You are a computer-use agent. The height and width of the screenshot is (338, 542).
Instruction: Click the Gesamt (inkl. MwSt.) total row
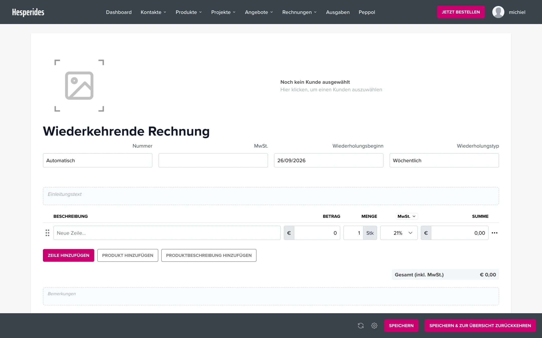pos(445,275)
